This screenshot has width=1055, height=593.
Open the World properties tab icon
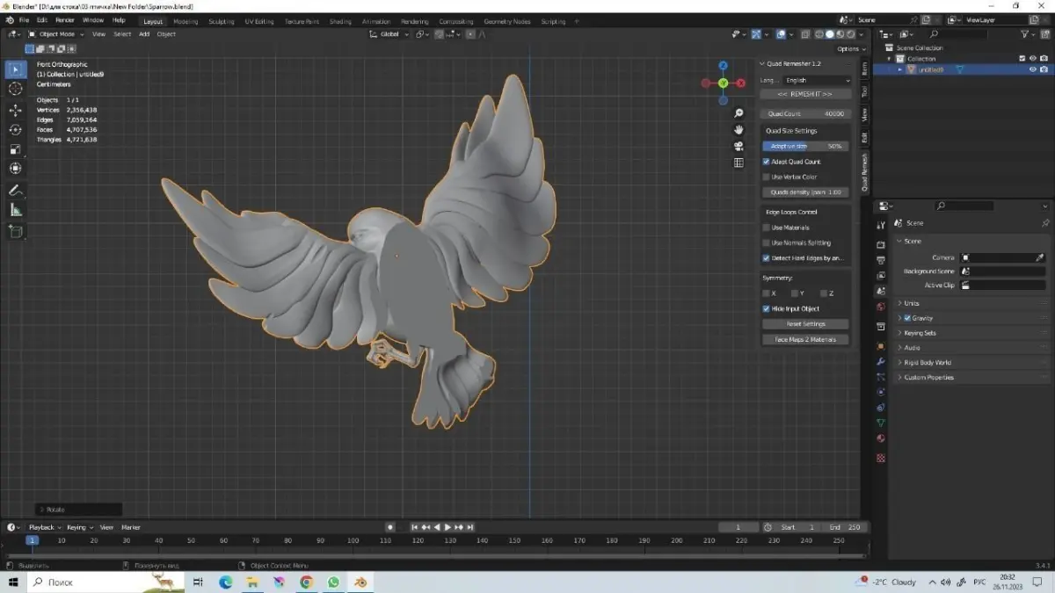point(881,307)
